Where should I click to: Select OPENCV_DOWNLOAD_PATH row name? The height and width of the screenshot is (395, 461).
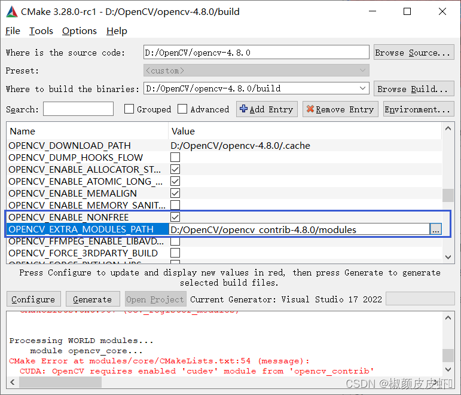click(x=70, y=145)
